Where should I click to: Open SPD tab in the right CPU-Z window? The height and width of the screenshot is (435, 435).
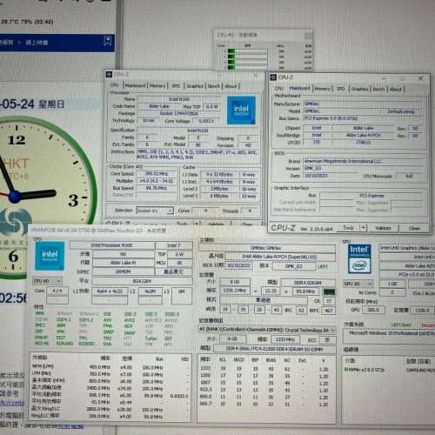click(x=341, y=89)
